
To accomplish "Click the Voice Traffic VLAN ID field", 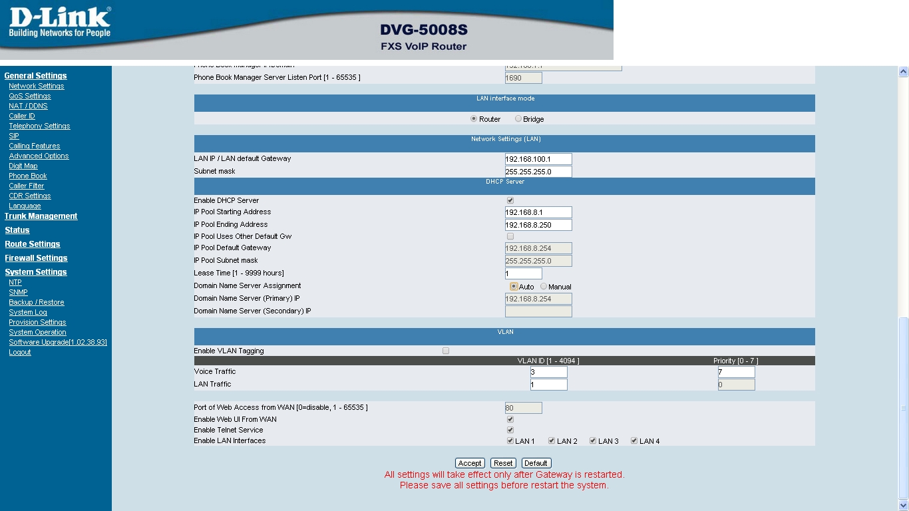I will 548,372.
